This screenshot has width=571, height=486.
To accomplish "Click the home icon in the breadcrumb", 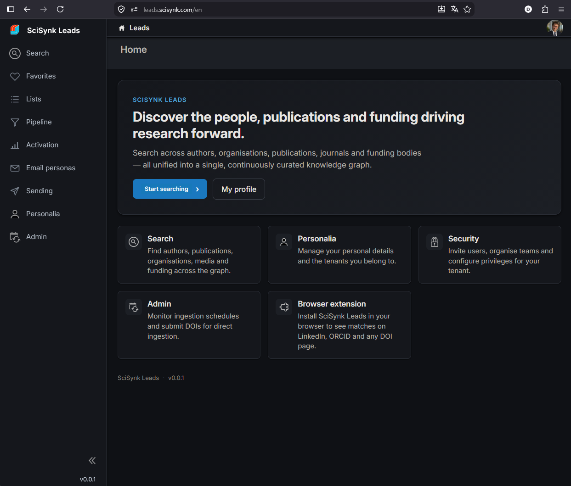I will point(122,28).
